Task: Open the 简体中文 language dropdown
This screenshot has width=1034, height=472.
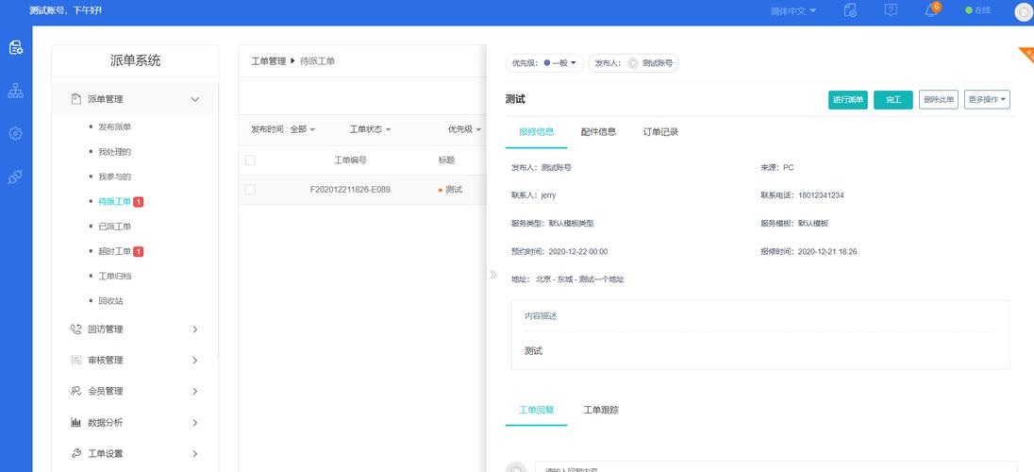Action: [x=793, y=10]
